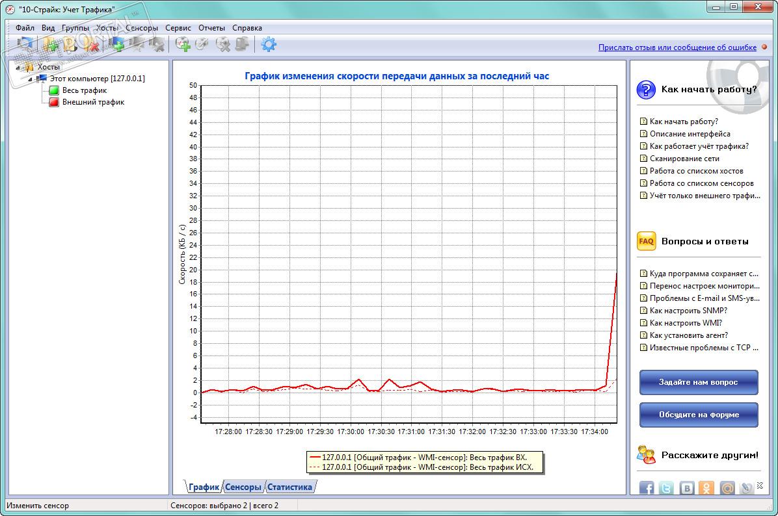Open help topic 'Сканирование сети'
This screenshot has height=516, width=778.
coord(684,159)
